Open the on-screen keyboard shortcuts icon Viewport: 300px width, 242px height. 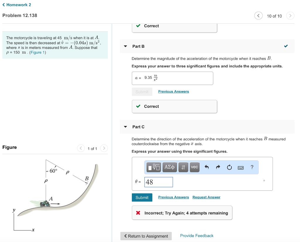click(240, 167)
